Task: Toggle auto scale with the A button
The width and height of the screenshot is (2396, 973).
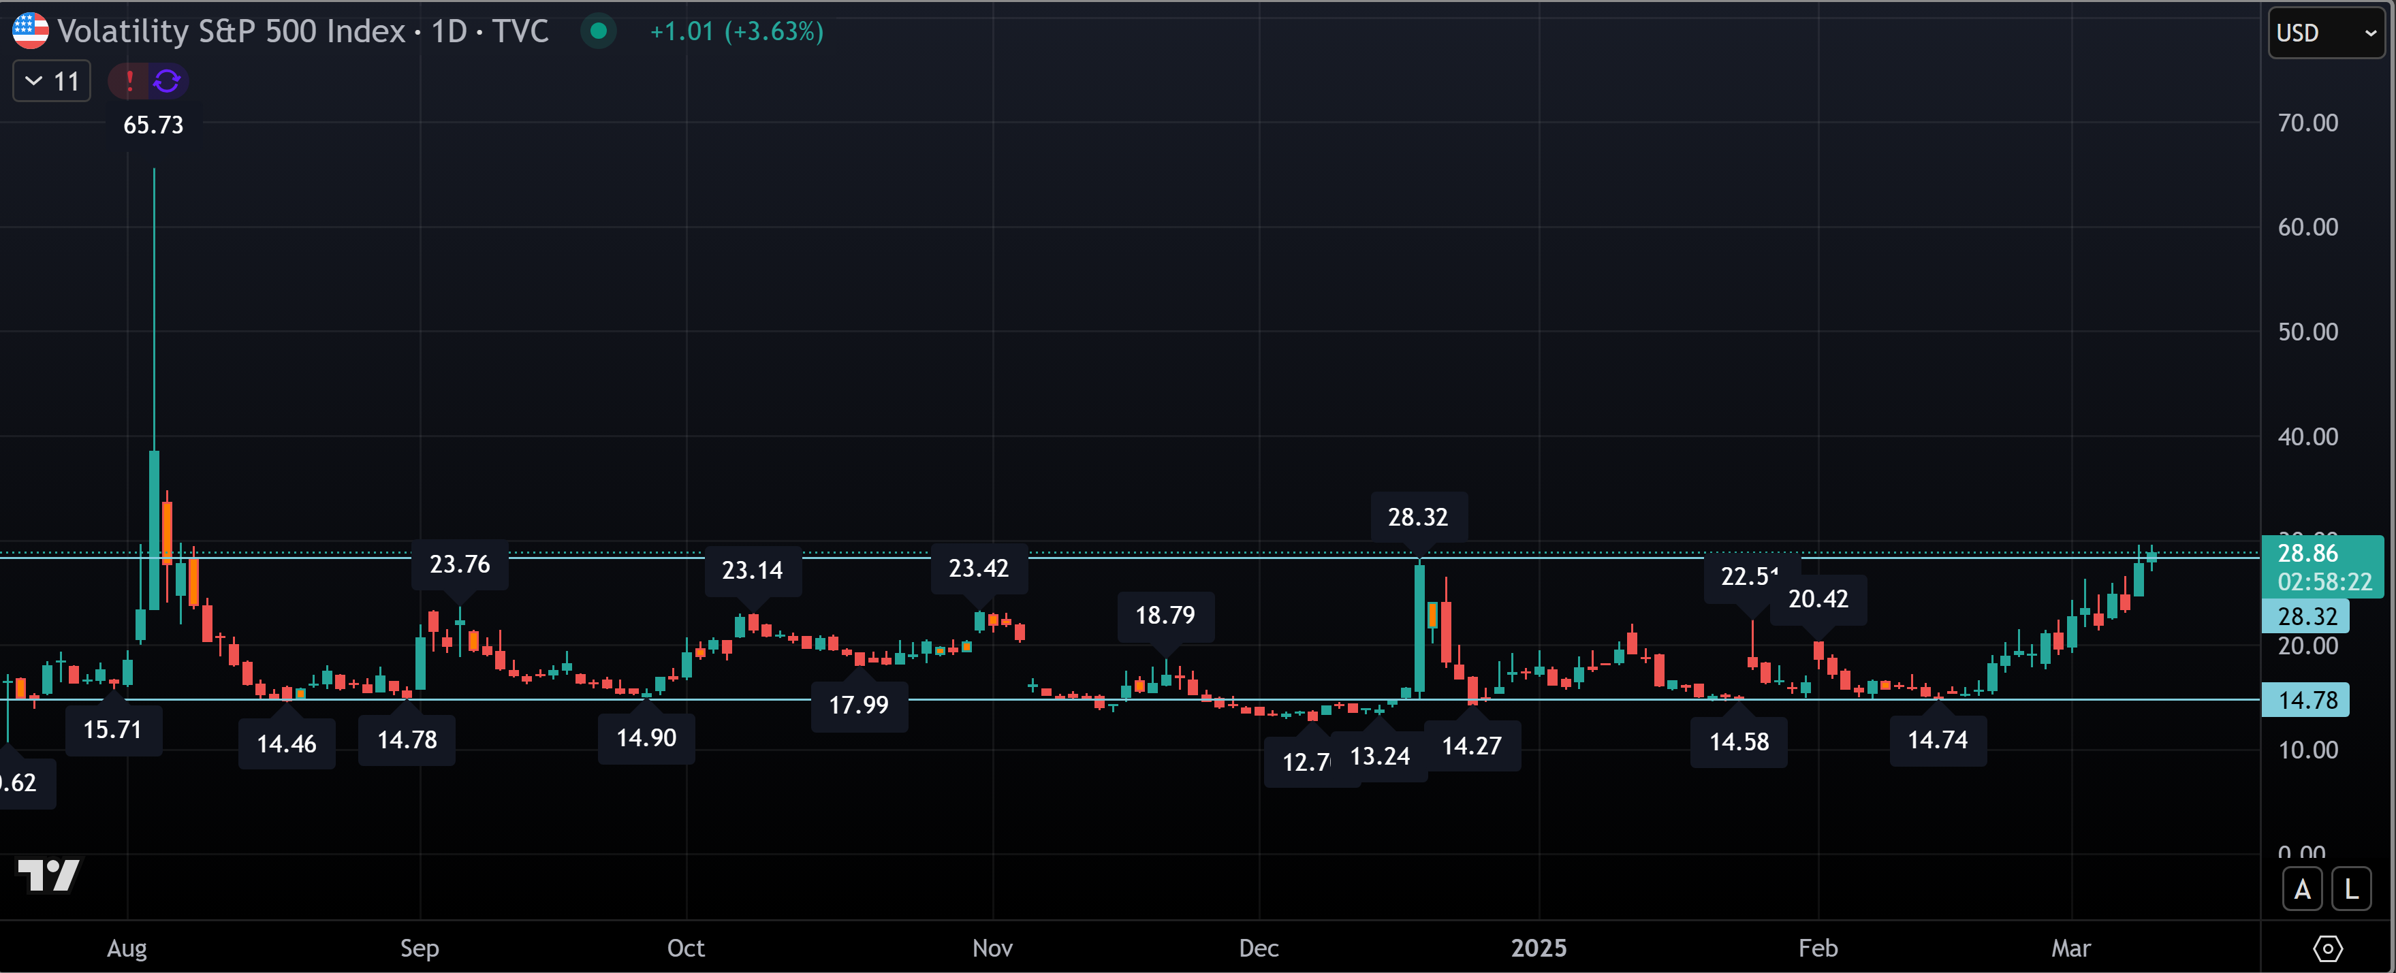Action: pos(2302,890)
